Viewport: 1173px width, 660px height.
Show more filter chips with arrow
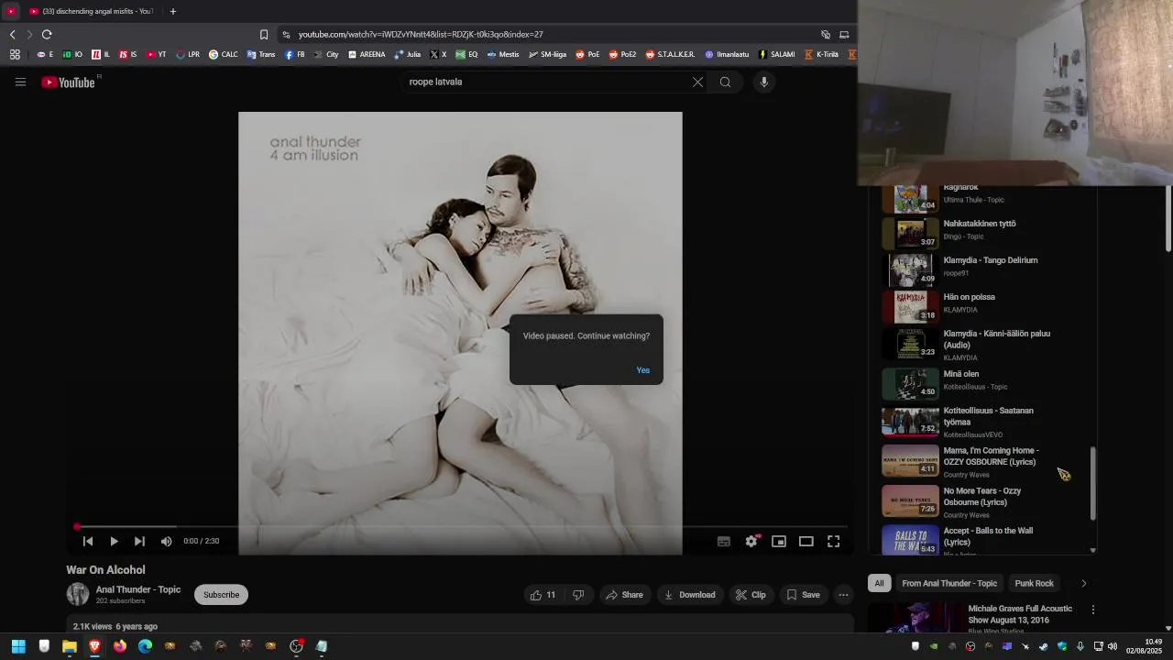1083,584
